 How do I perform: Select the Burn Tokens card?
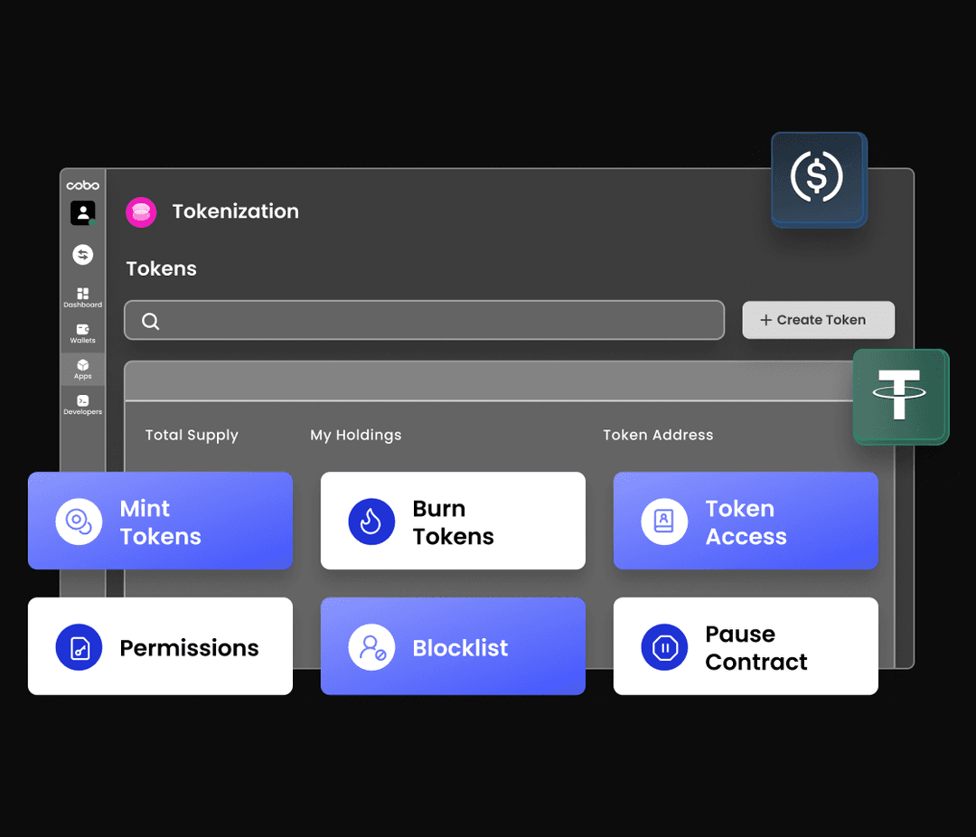453,522
